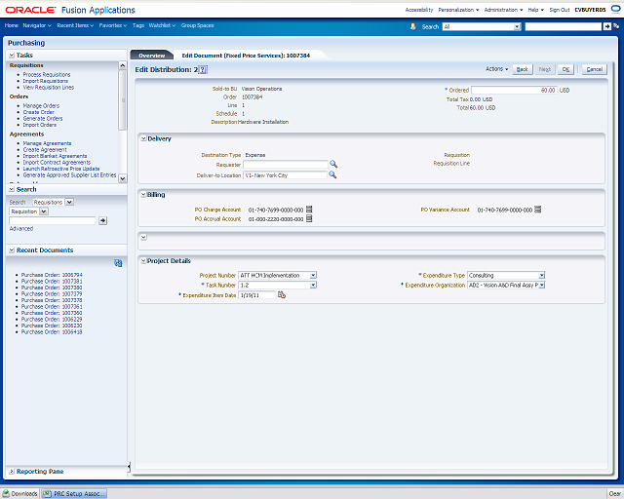This screenshot has width=624, height=499.
Task: Open the Accessibility link
Action: (x=419, y=10)
